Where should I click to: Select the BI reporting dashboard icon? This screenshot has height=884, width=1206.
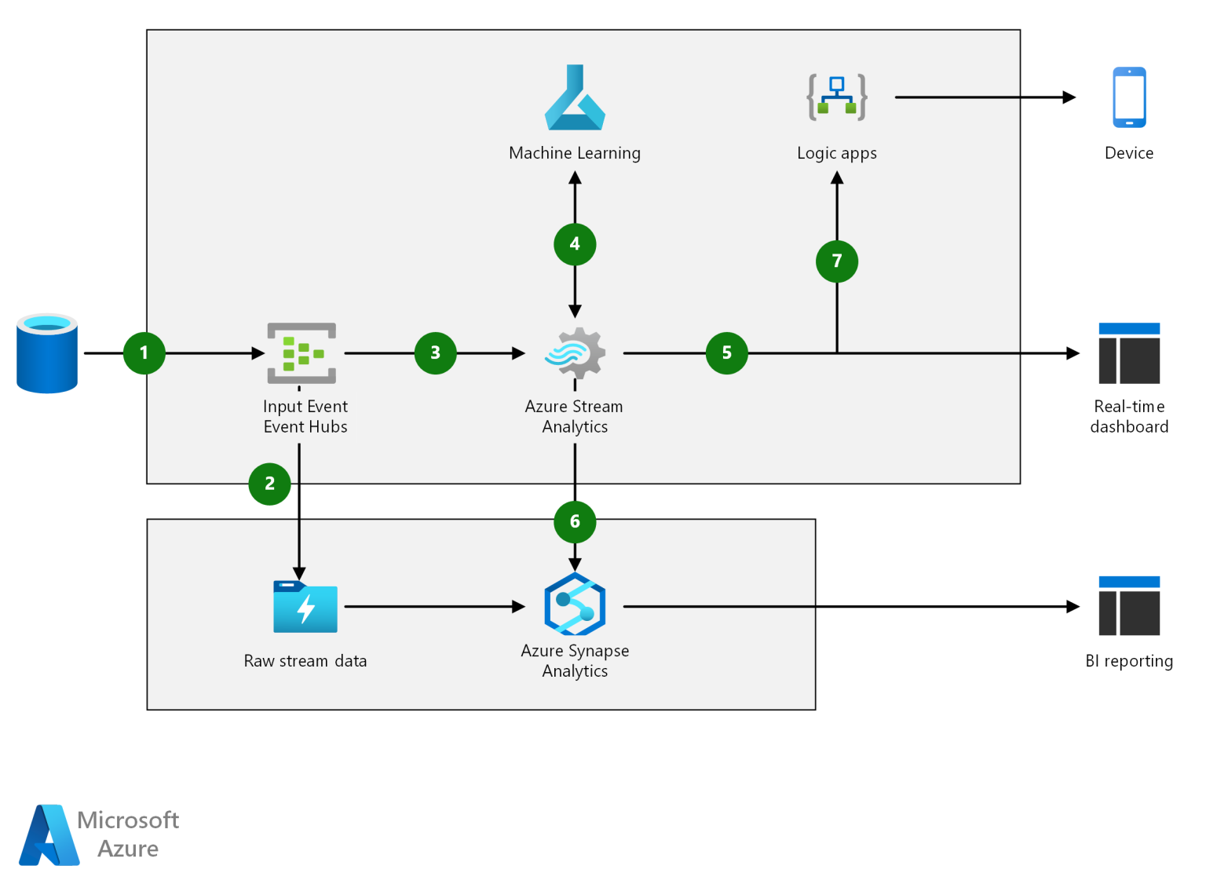[1129, 606]
